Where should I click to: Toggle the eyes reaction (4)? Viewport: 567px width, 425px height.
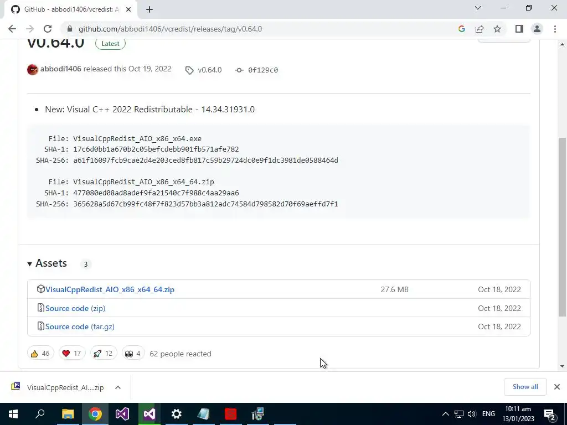point(133,353)
